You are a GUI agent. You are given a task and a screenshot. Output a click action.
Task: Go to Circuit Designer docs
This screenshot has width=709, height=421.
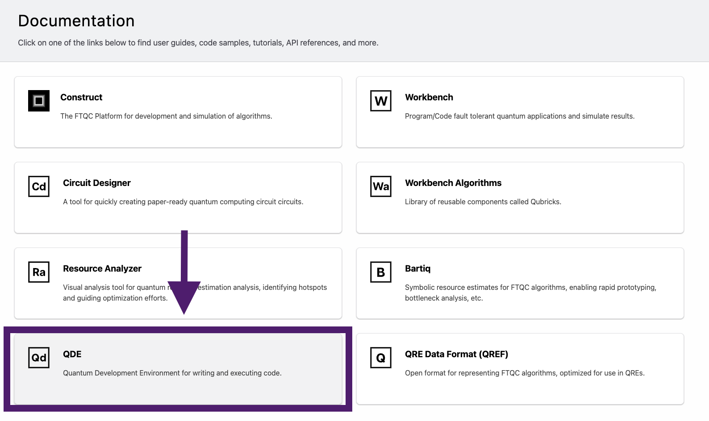tap(97, 183)
